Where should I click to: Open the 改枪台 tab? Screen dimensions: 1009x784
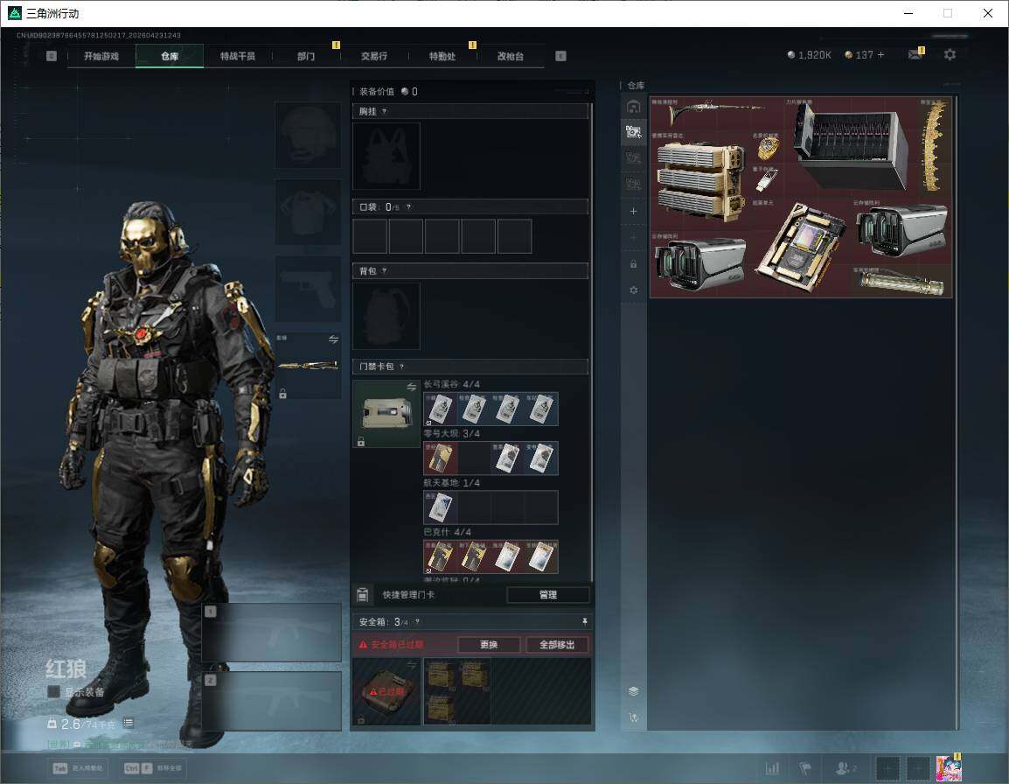[511, 56]
